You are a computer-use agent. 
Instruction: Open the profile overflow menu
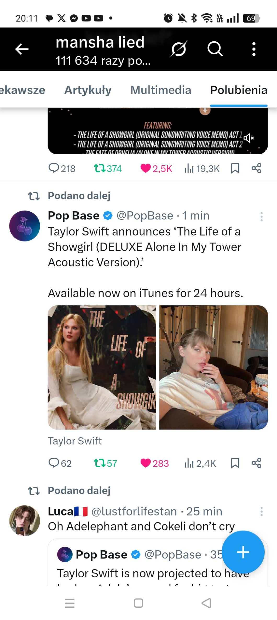tap(253, 49)
